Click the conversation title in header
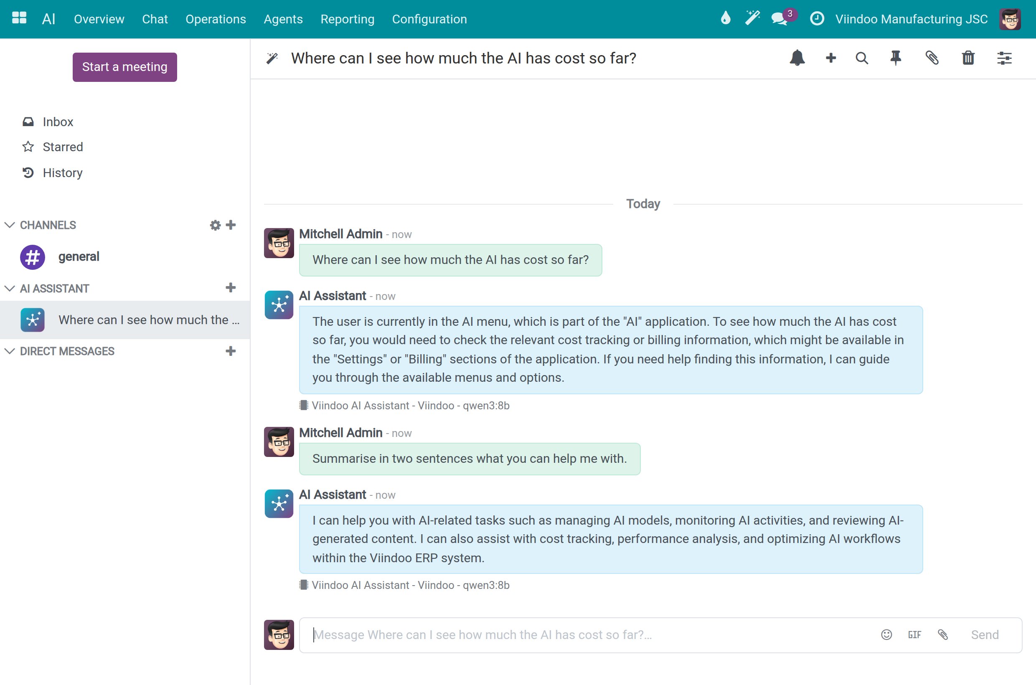Image resolution: width=1036 pixels, height=685 pixels. (x=464, y=58)
